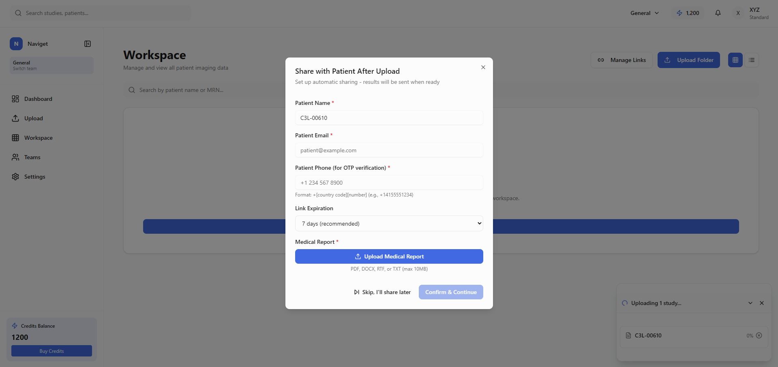Expand the General Switch team selector

pos(51,65)
